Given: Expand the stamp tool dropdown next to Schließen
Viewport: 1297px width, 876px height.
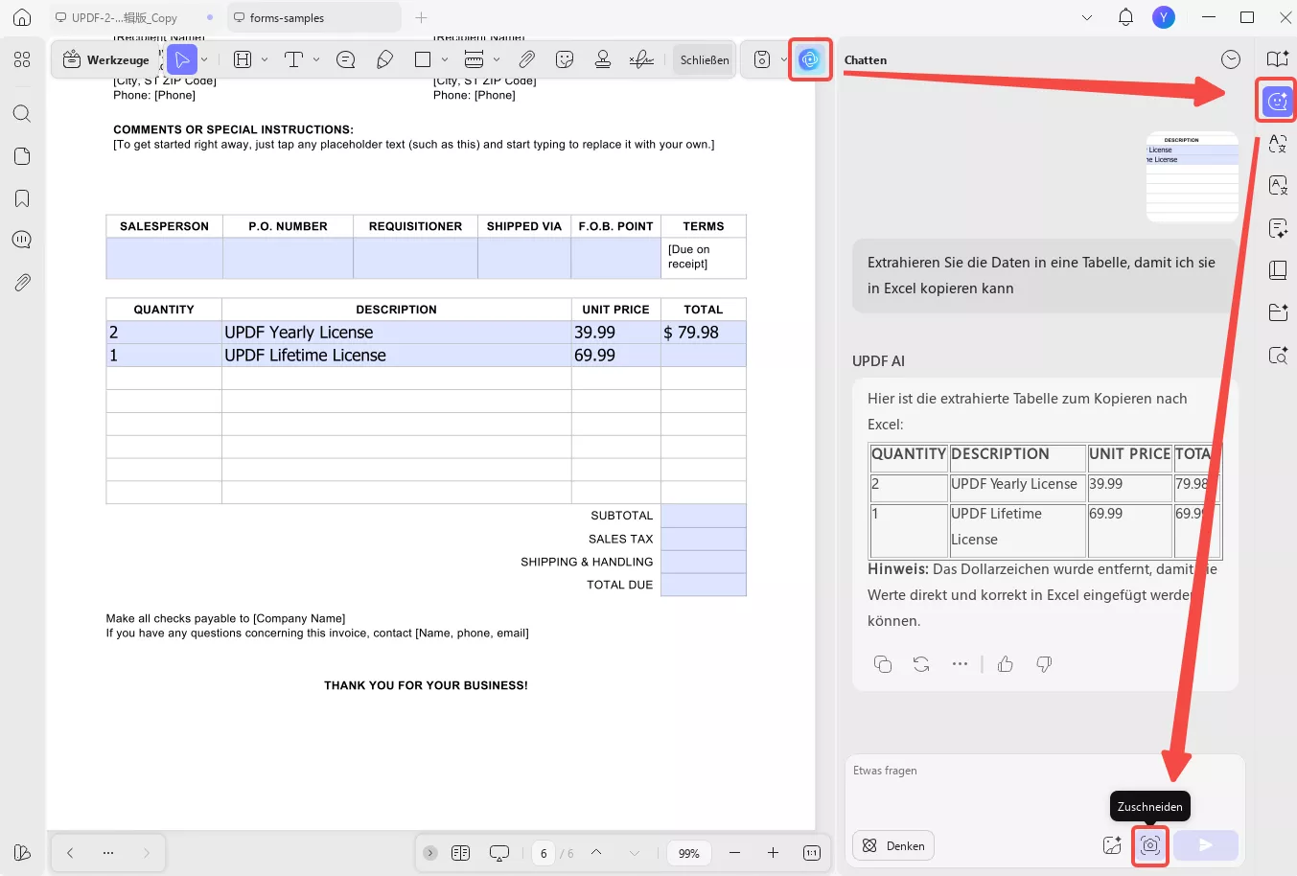Looking at the screenshot, I should pos(782,59).
